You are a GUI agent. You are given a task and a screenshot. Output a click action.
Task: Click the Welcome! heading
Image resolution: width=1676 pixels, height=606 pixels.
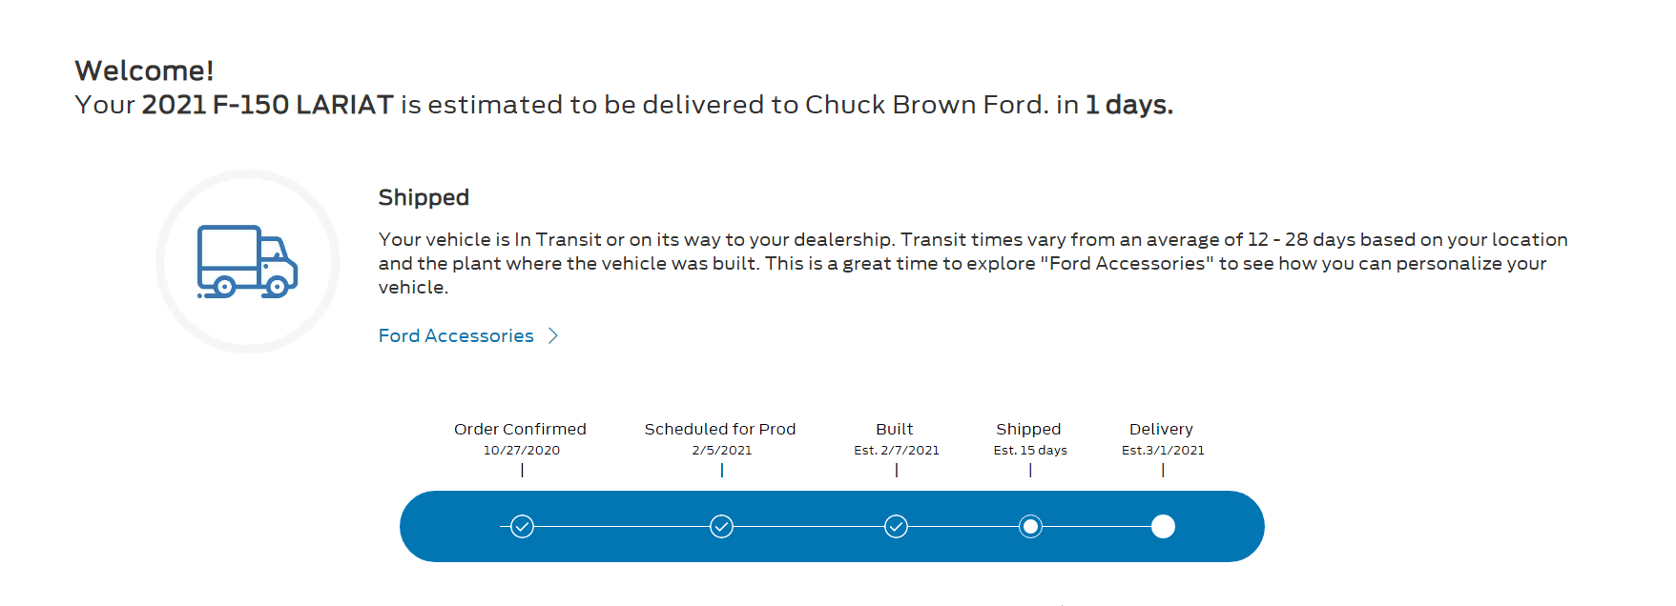(144, 71)
